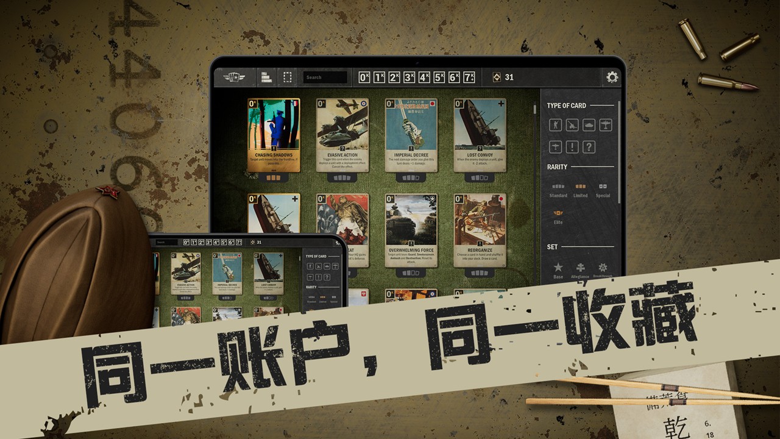Viewport: 780px width, 439px height.
Task: Select the Allegiance set filter
Action: click(580, 266)
